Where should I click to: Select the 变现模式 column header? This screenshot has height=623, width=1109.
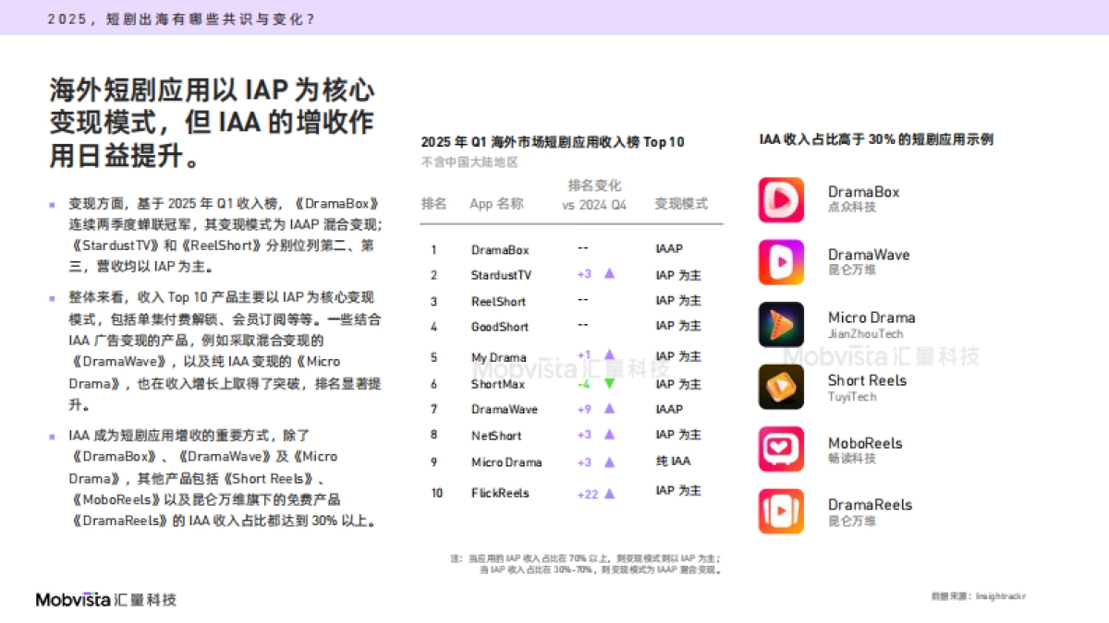681,204
